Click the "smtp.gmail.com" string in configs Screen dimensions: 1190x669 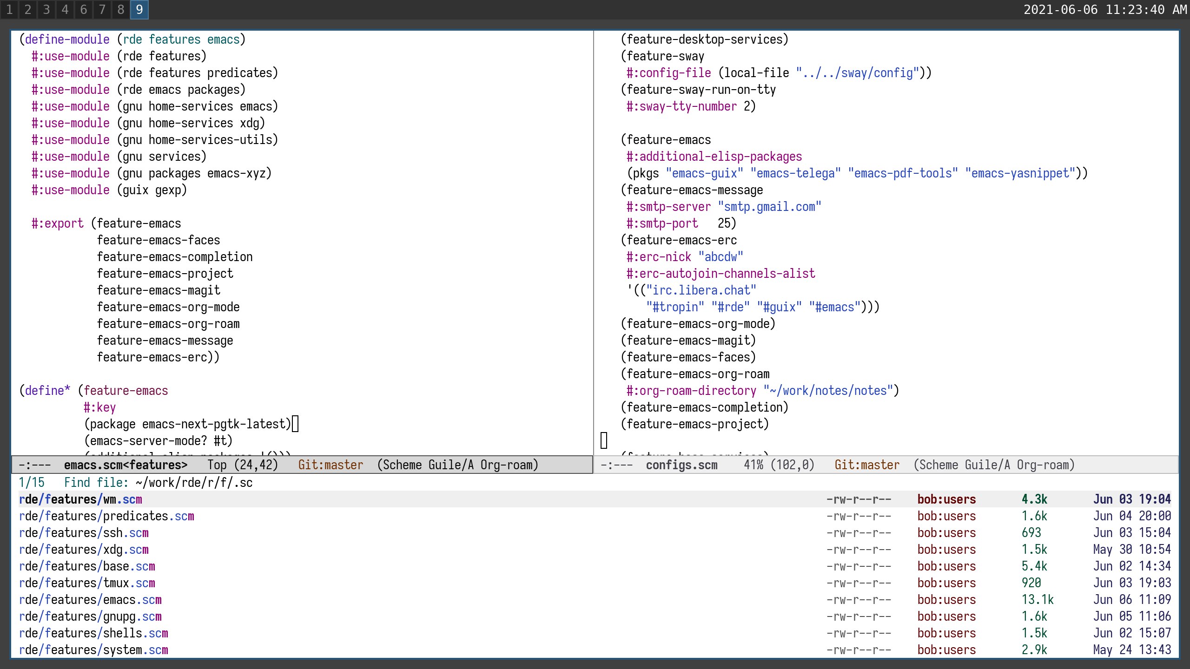click(769, 207)
